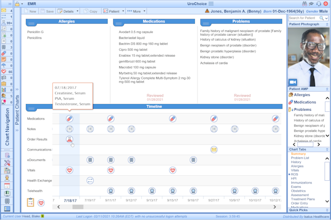Select the History chart tab
331x220 pixels.
[x=296, y=162]
